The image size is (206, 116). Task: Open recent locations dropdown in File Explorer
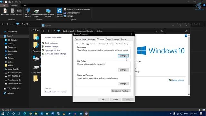pos(11,24)
